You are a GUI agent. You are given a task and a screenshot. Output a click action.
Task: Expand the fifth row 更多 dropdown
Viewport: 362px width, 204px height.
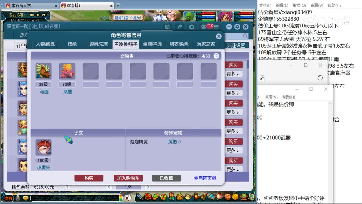(233, 150)
